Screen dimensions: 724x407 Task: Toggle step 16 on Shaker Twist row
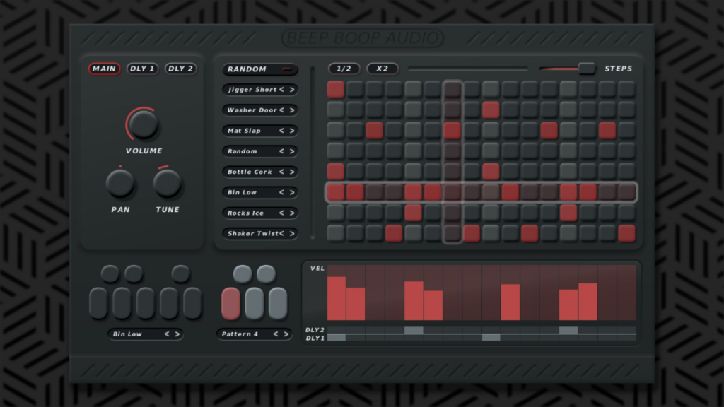pyautogui.click(x=626, y=233)
